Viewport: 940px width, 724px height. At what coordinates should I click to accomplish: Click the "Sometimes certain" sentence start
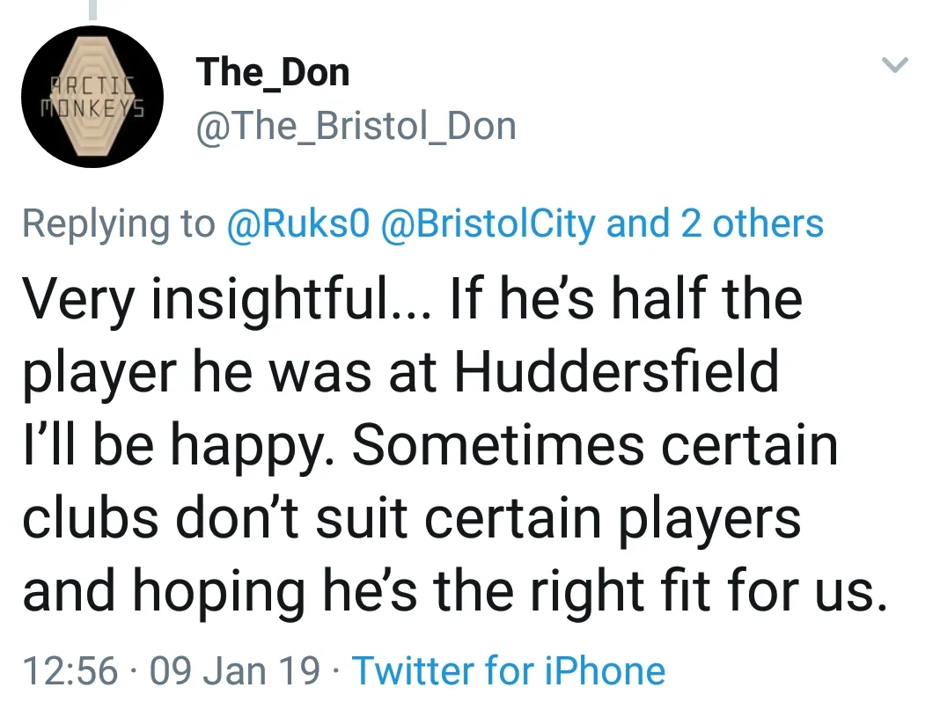point(593,445)
